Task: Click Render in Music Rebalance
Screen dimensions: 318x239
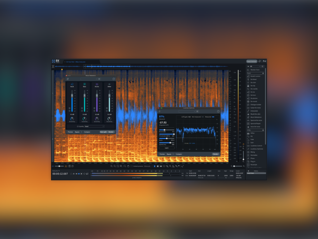Action: (111, 132)
